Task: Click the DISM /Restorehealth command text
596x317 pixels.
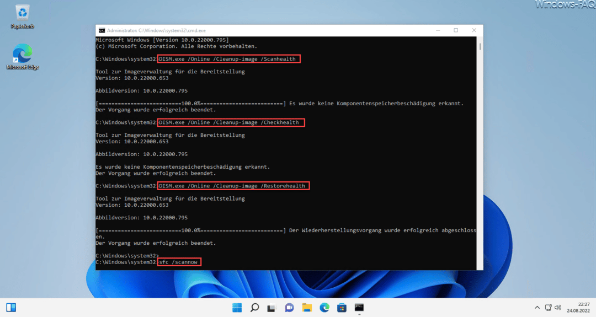Action: [232, 186]
